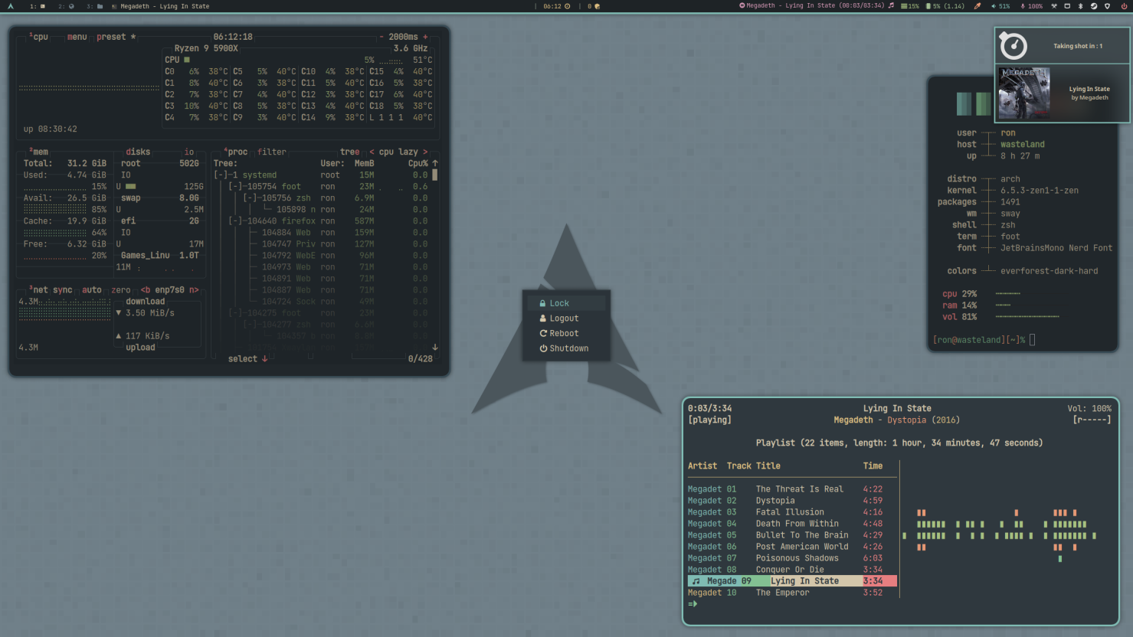
Task: Open the btop menu option
Action: click(77, 37)
